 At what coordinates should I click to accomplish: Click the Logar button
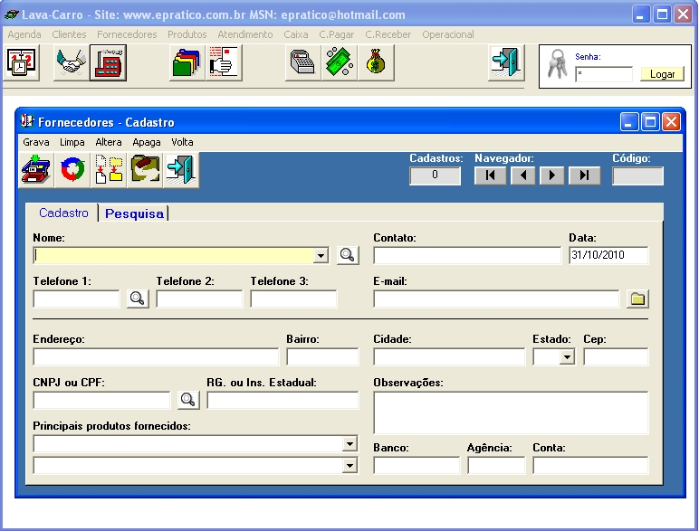pyautogui.click(x=663, y=74)
